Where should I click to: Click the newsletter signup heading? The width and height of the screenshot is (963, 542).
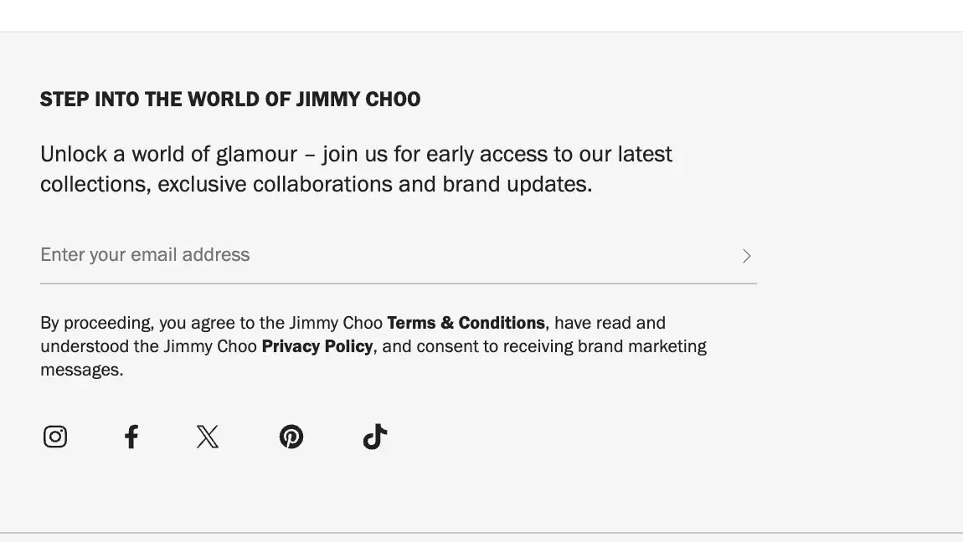click(x=230, y=98)
